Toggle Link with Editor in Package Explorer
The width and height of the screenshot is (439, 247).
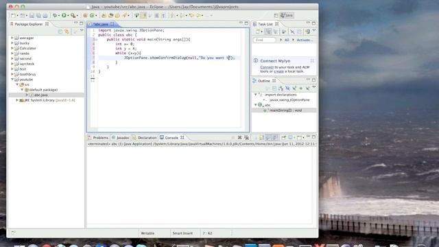click(x=67, y=32)
